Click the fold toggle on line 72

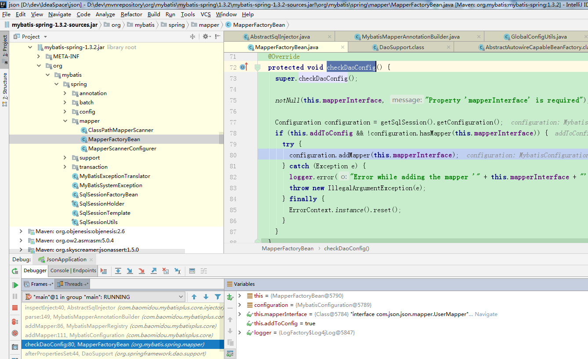[258, 67]
